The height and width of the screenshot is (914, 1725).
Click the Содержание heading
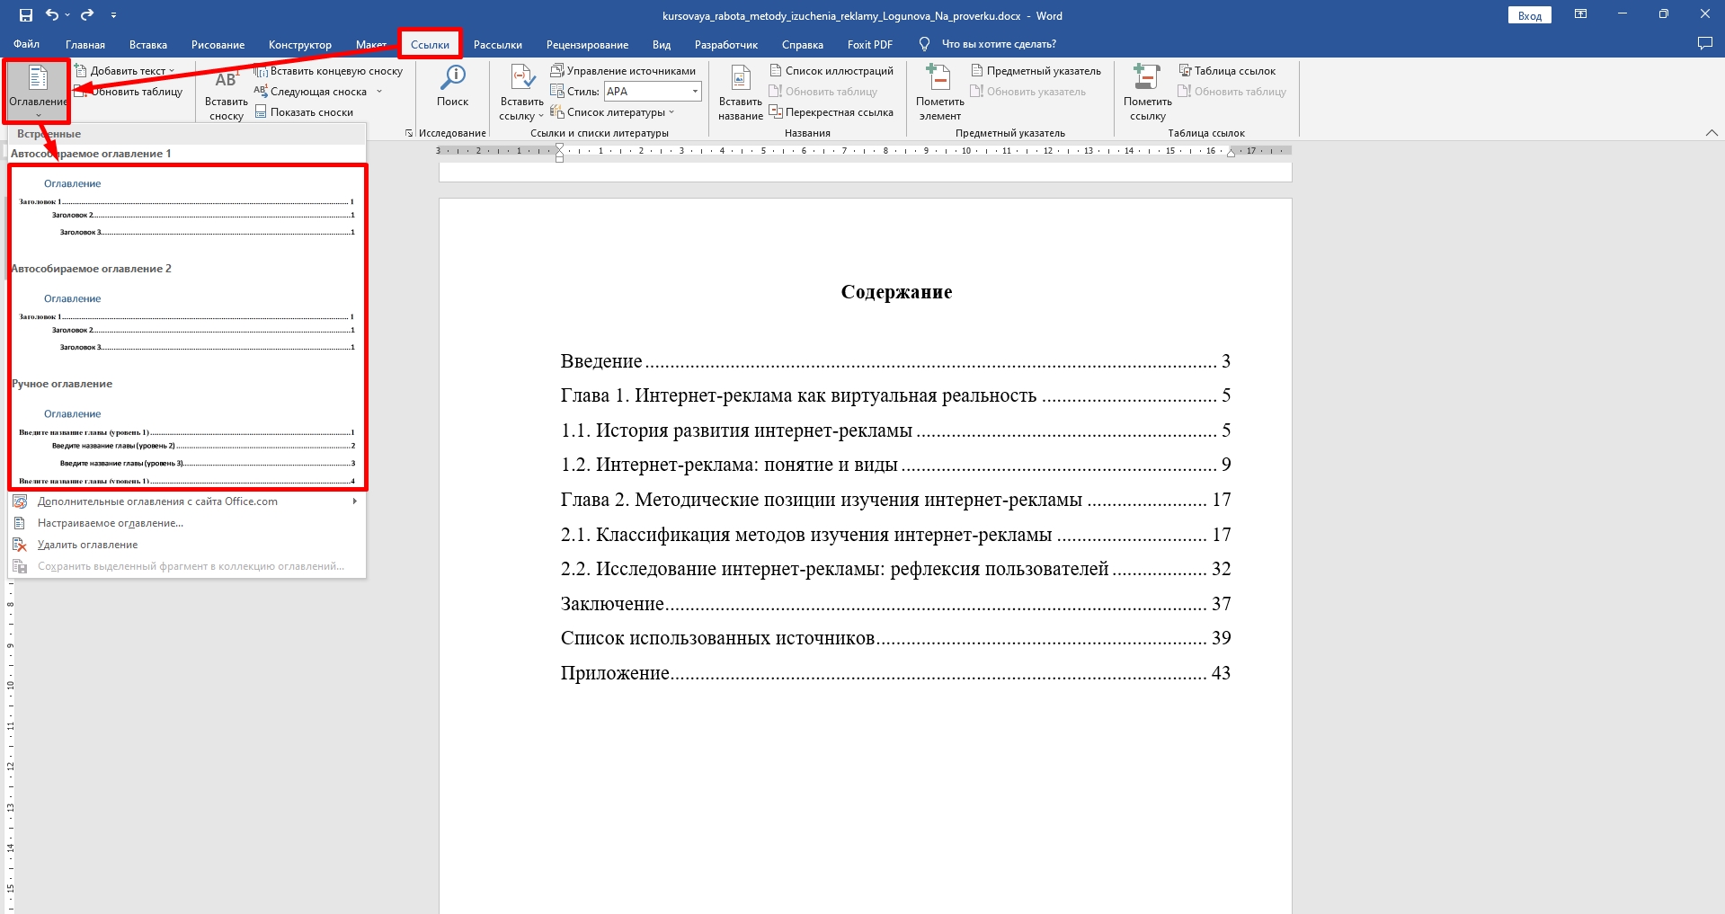click(896, 292)
